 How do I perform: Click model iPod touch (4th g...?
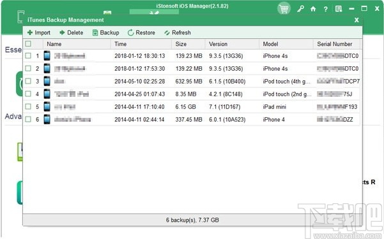pos(287,82)
